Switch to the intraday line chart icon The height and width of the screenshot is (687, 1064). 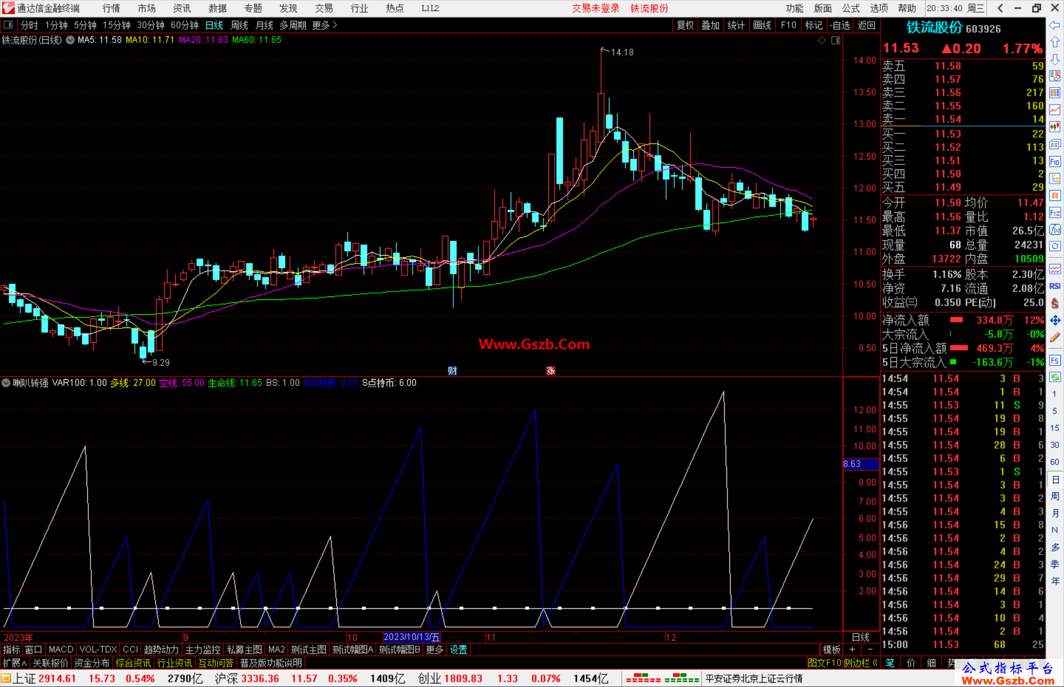(x=1055, y=110)
